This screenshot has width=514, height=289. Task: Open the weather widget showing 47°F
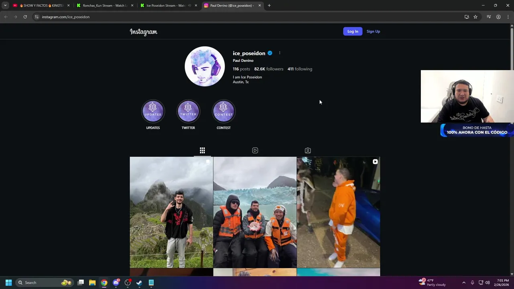point(432,283)
